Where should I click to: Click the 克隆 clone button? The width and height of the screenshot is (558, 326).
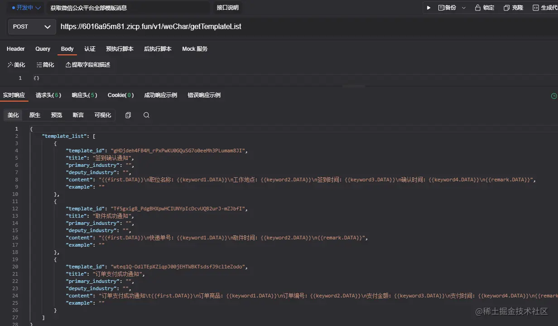point(513,8)
